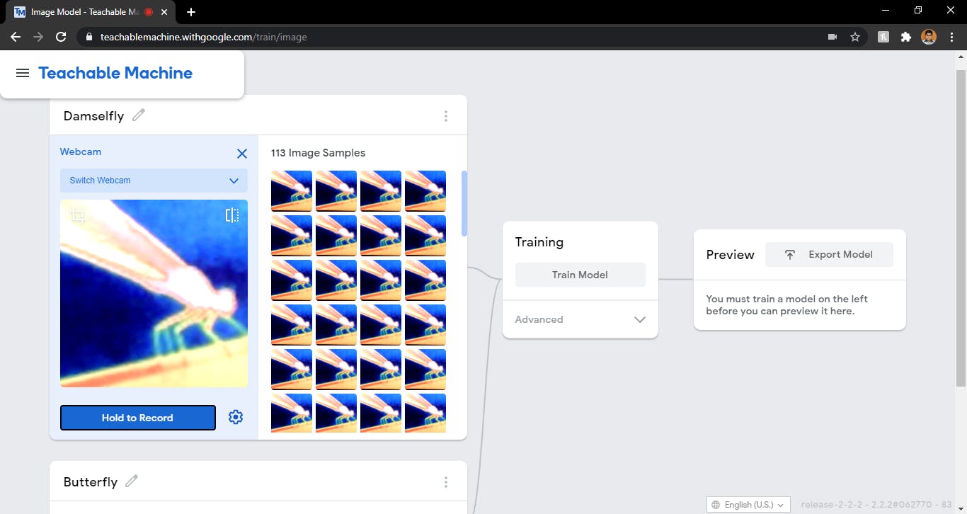This screenshot has height=514, width=967.
Task: Select the first Damselfly image sample thumbnail
Action: [292, 190]
